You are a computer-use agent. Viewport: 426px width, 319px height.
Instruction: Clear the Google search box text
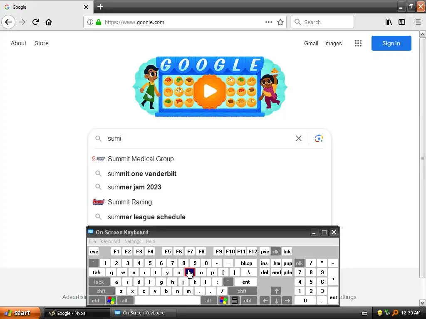tap(299, 138)
